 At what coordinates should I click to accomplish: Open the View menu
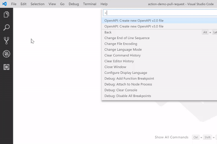pos(52,4)
